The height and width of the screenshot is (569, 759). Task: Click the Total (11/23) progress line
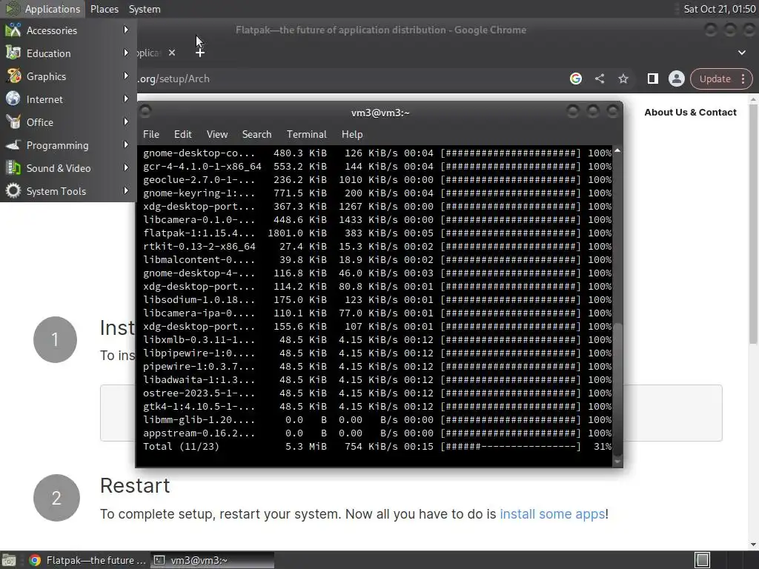pyautogui.click(x=377, y=446)
